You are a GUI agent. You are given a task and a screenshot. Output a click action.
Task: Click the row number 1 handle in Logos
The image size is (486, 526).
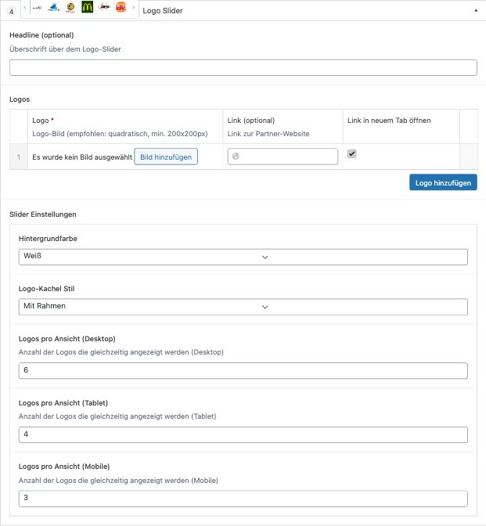click(x=17, y=157)
